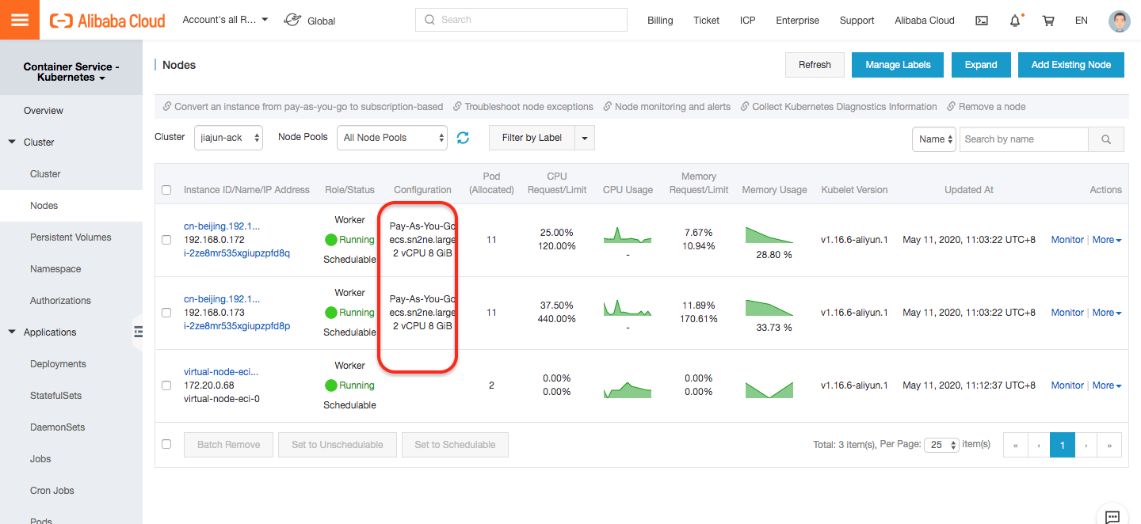Click the Set to Unschedulable button

pyautogui.click(x=338, y=445)
